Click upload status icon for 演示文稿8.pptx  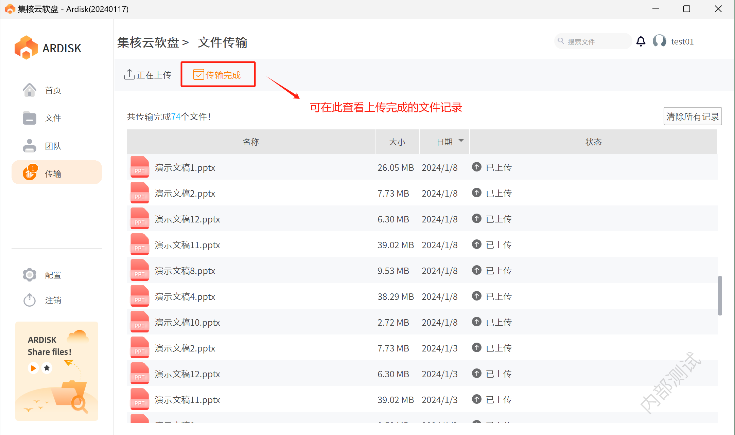477,270
